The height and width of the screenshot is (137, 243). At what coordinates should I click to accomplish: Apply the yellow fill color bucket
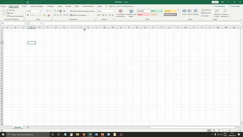(44, 15)
